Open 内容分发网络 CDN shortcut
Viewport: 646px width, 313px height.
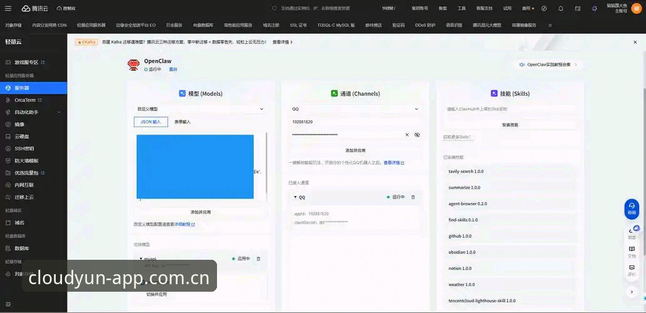coord(49,25)
